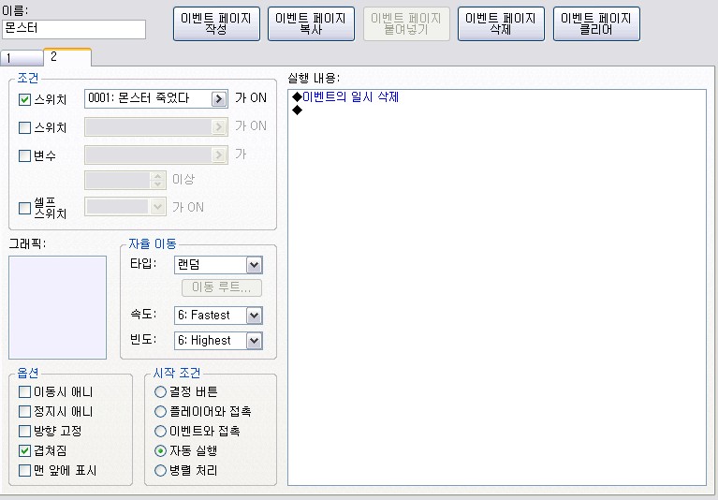The width and height of the screenshot is (718, 500).
Task: Expand the 속도 speed dropdown
Action: click(x=254, y=316)
